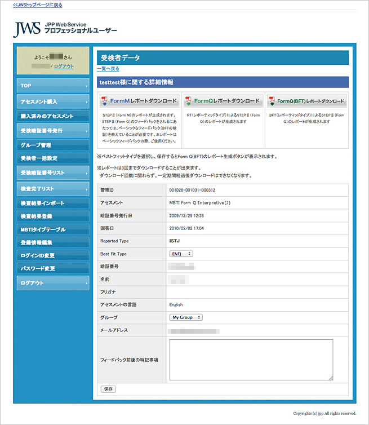Click the ログアウト link in welcome box

coord(63,67)
